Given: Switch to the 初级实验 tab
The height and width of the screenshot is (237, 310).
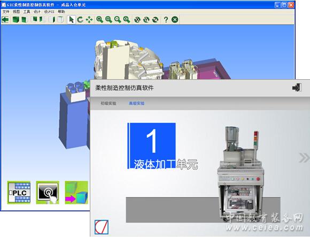Looking at the screenshot, I should click(x=108, y=103).
